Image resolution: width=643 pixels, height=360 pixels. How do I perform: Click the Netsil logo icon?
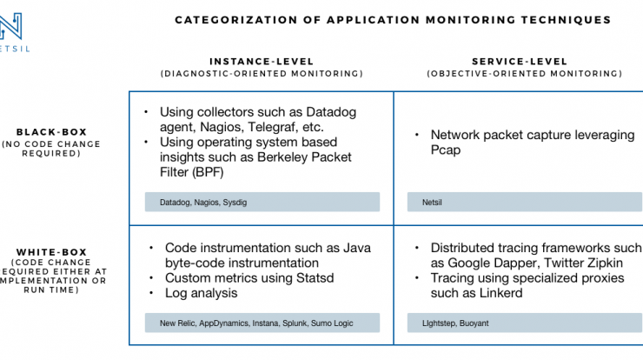(x=10, y=26)
